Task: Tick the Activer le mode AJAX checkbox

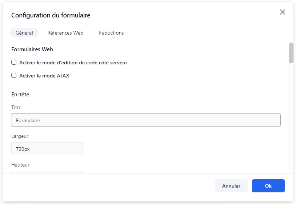Action: [x=14, y=76]
